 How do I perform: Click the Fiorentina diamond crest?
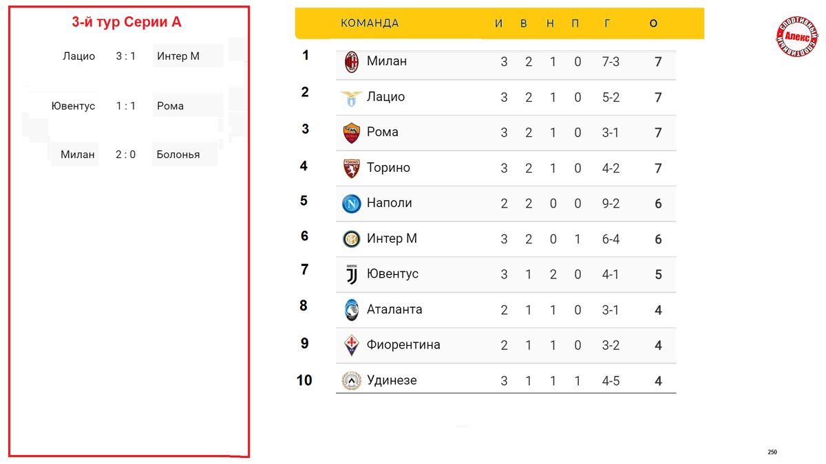coord(352,345)
